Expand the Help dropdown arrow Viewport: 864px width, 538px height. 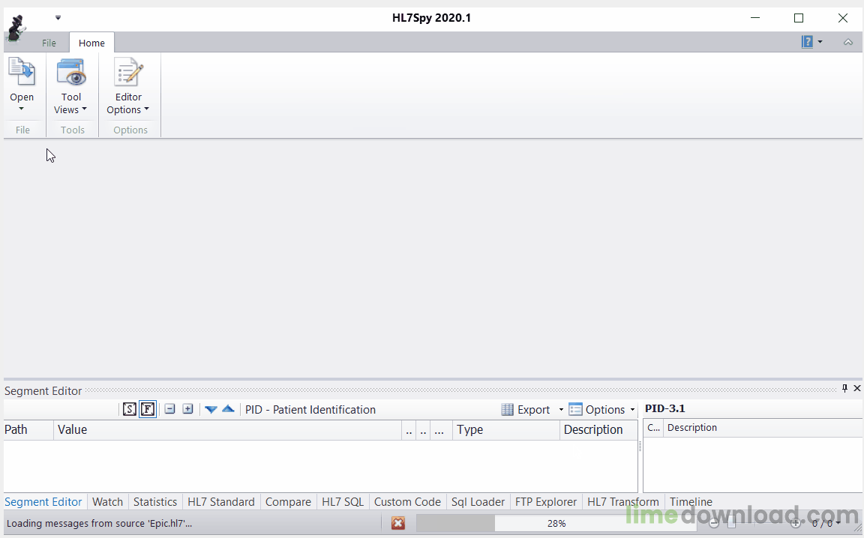point(820,42)
